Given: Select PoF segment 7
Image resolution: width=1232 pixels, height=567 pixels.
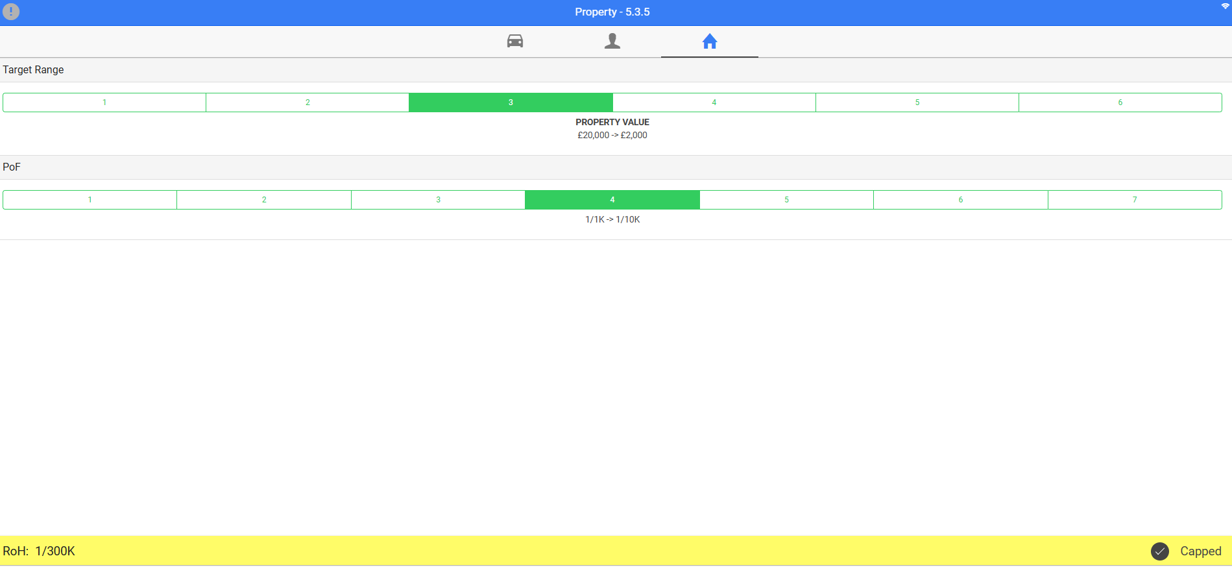Looking at the screenshot, I should coord(1134,200).
